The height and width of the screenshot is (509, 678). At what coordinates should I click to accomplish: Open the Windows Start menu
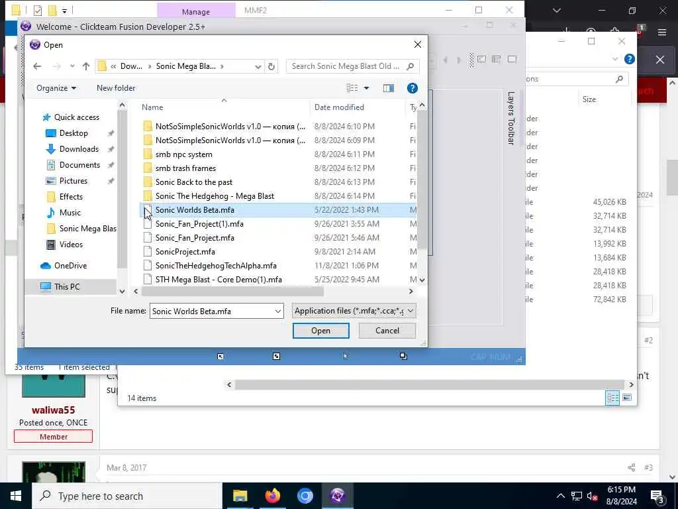pos(16,496)
